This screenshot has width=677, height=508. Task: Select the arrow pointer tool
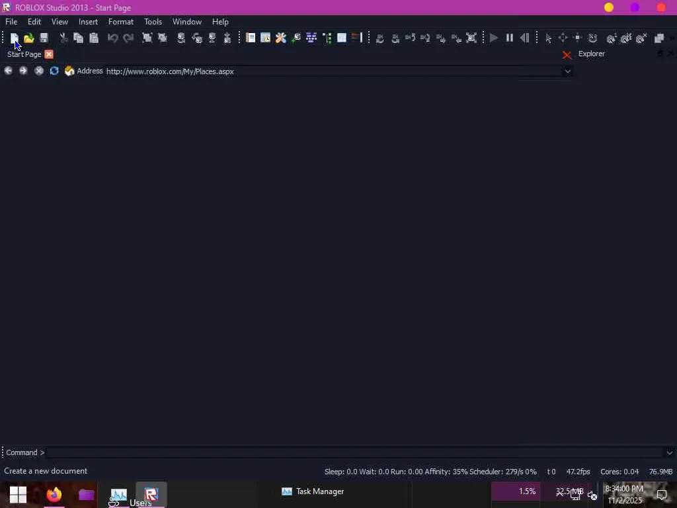[x=548, y=38]
